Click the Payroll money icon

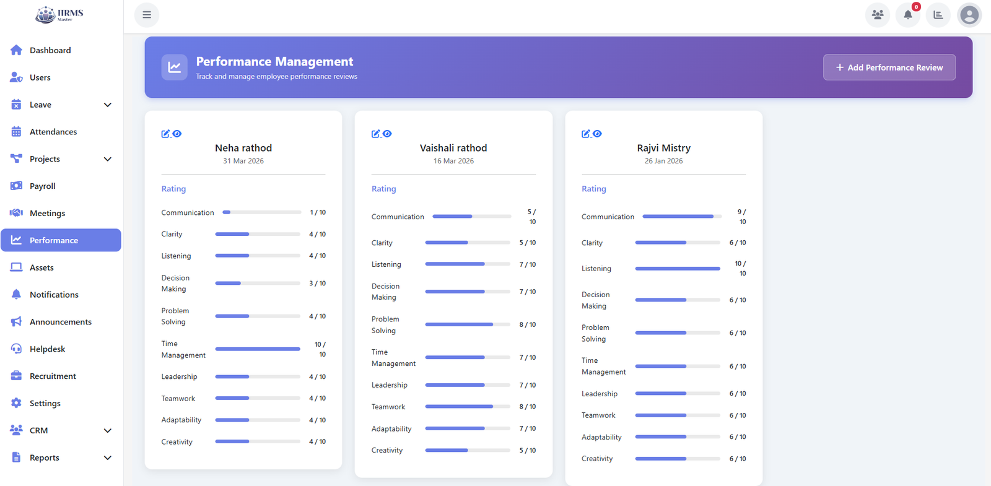(16, 186)
